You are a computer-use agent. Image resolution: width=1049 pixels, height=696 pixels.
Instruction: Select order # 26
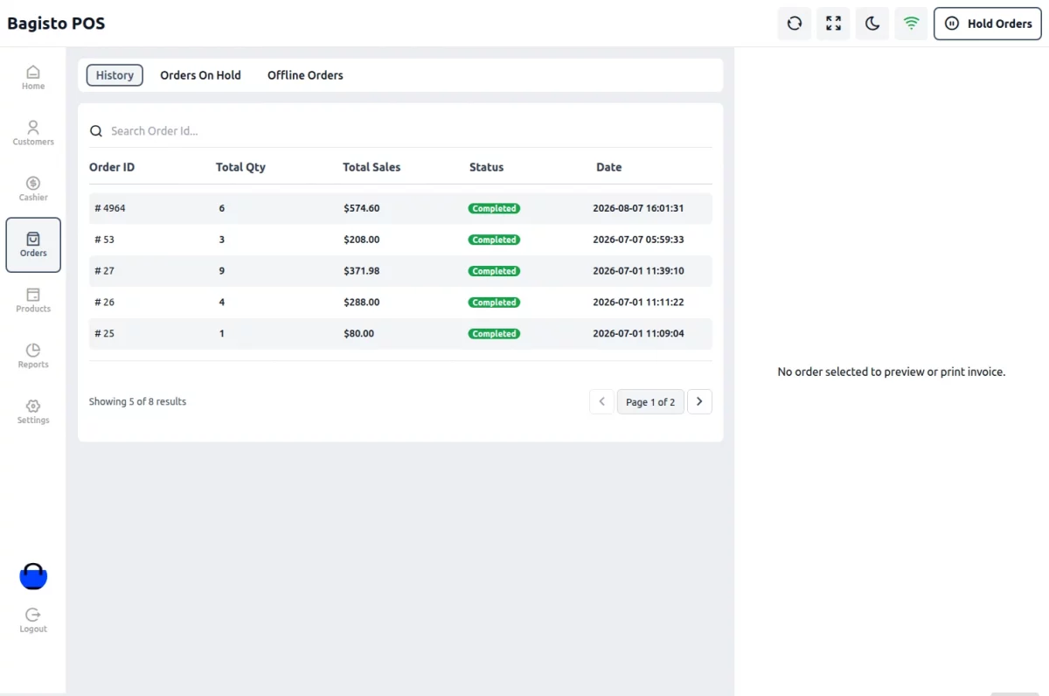400,303
